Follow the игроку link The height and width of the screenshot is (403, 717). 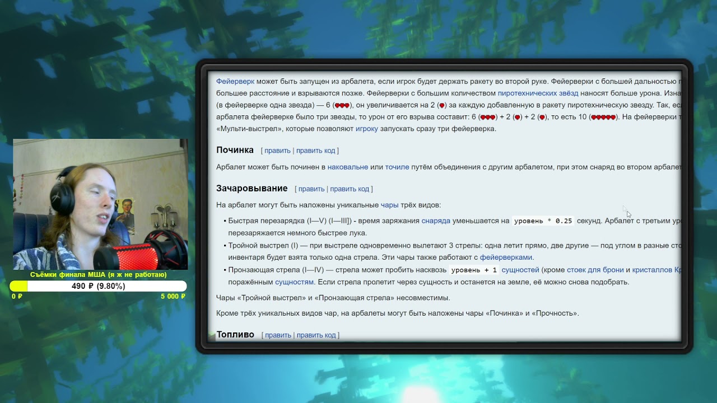click(367, 129)
